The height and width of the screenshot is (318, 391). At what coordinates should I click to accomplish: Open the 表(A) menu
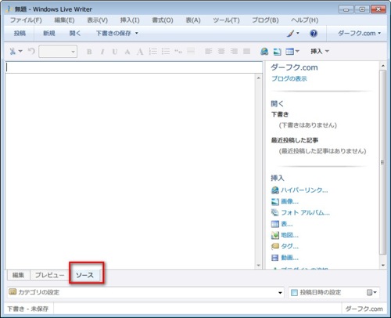193,20
